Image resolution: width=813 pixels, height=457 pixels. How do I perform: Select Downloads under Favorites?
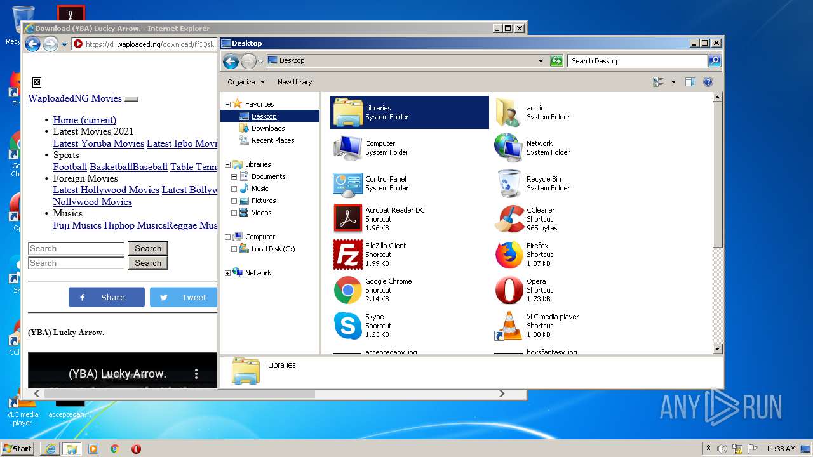click(x=268, y=128)
